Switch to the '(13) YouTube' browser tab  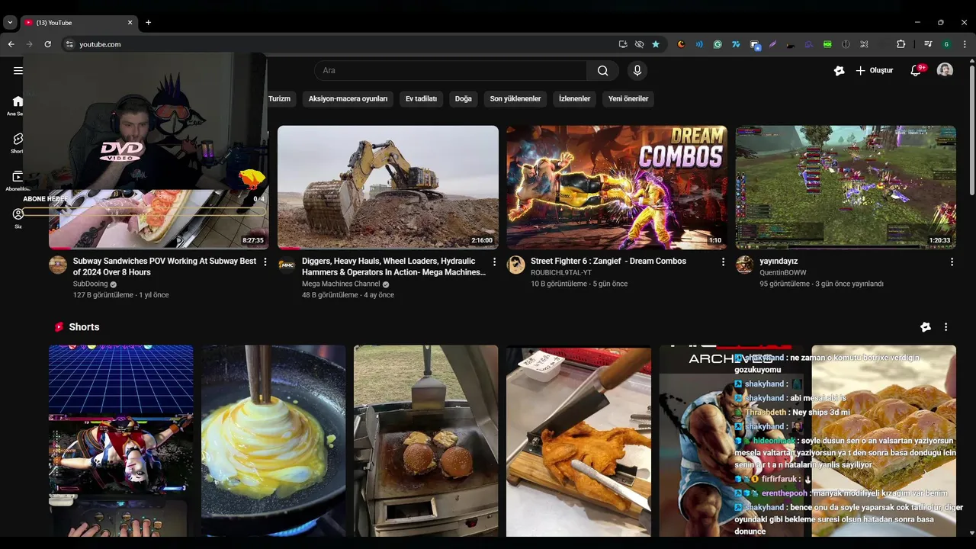78,23
